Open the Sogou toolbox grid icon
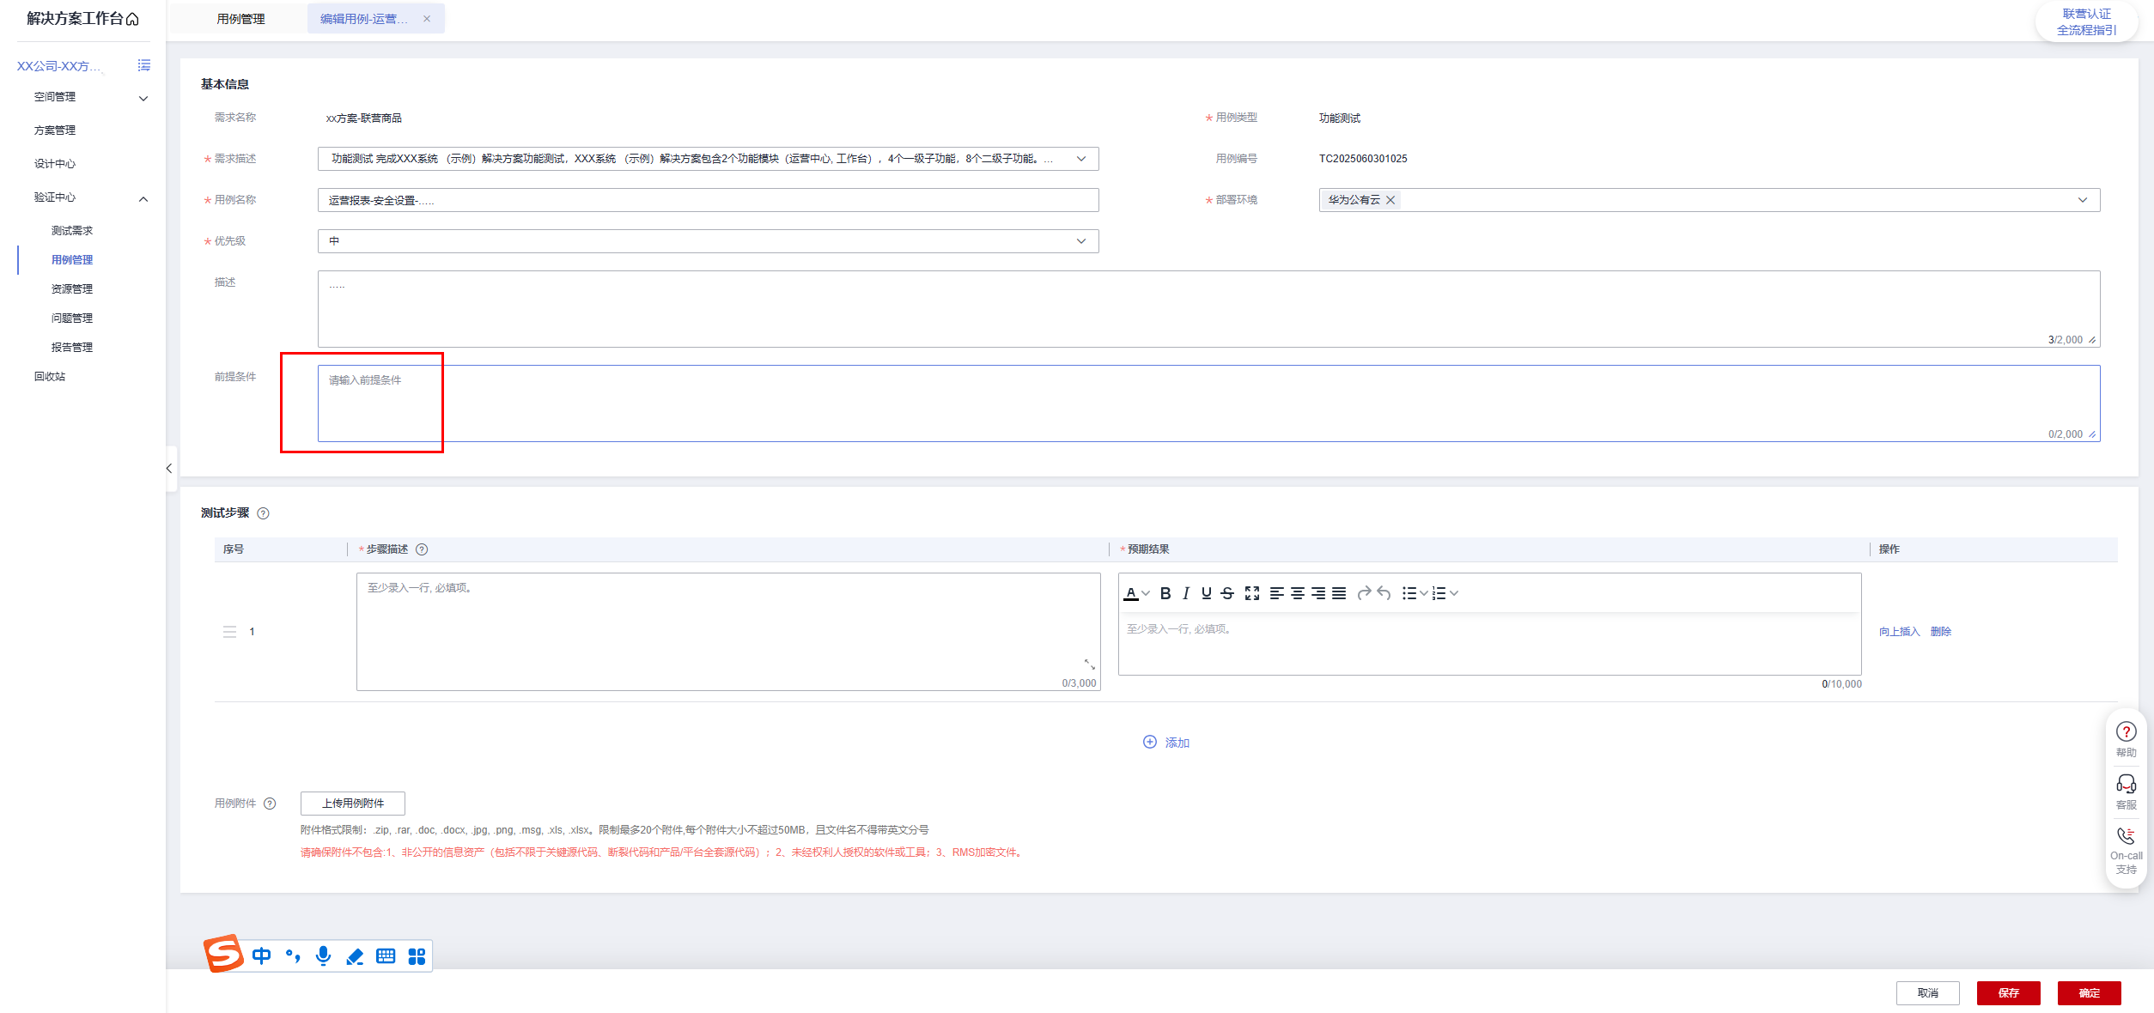 [x=417, y=956]
